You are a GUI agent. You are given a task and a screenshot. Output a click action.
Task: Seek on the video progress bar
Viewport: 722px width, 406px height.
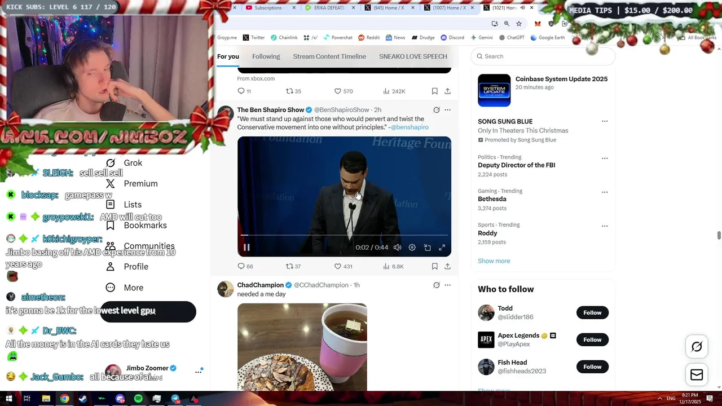(x=344, y=235)
